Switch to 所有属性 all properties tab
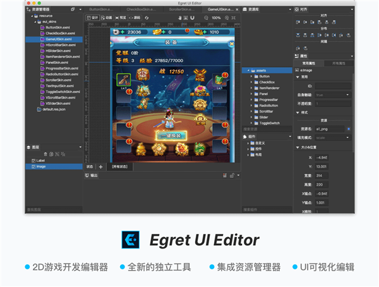Screen dimensions: 379x287 point(339,63)
